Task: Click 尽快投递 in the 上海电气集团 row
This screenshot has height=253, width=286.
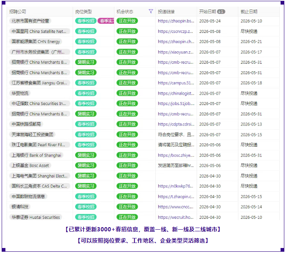Action: click(x=249, y=176)
